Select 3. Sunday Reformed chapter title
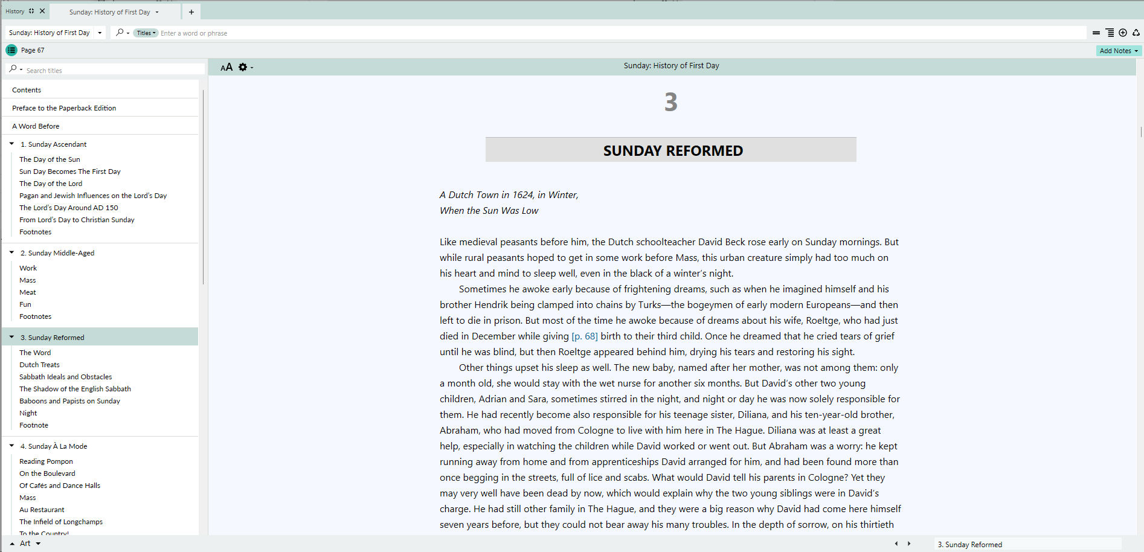Viewport: 1144px width, 552px height. click(52, 338)
